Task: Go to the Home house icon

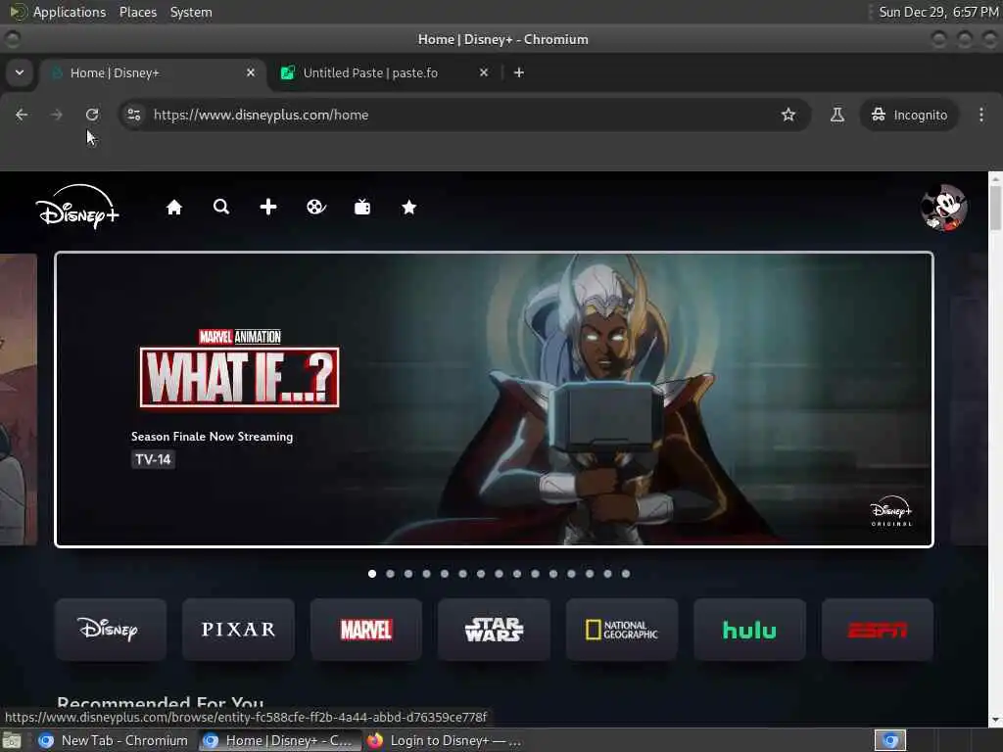Action: 174,208
